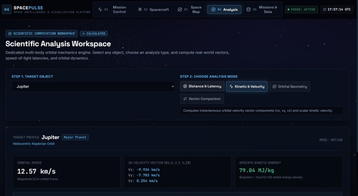Click the page vertical scrollbar
This screenshot has width=358, height=196.
[x=357, y=86]
